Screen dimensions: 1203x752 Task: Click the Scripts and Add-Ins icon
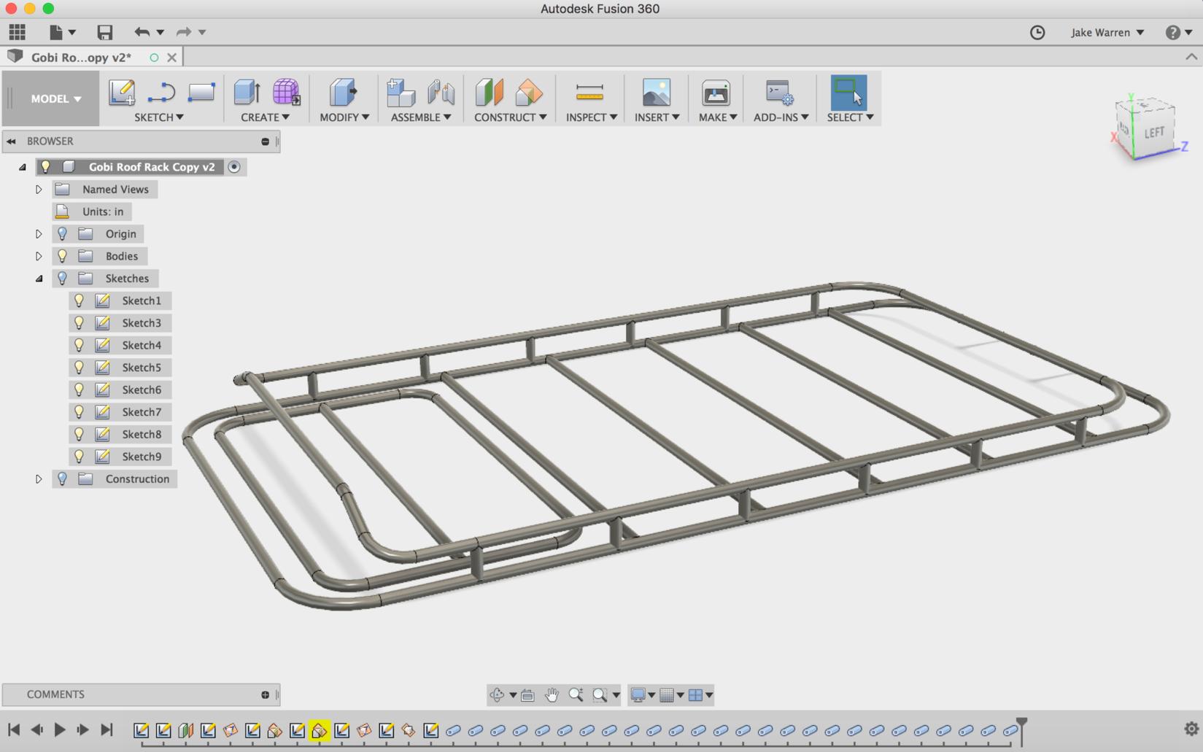click(x=779, y=93)
